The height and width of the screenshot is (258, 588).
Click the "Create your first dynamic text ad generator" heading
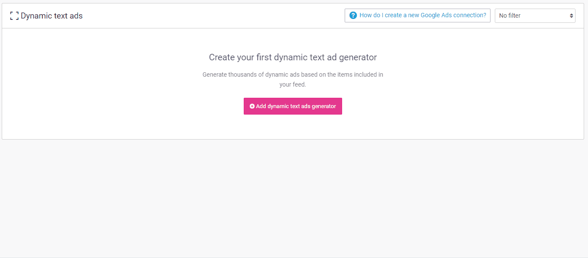point(292,57)
